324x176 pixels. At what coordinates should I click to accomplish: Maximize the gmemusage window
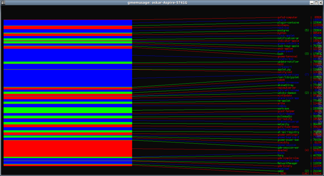[316, 3]
